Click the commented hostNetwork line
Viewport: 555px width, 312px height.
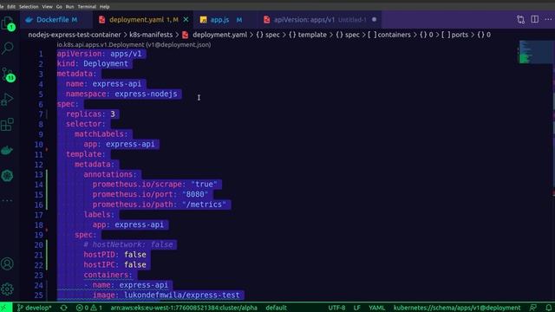click(128, 244)
